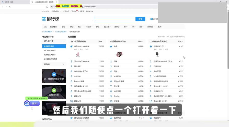Screen dimensions: 229x127
Task: Expand the 手机 category menu
Action: 64,27
